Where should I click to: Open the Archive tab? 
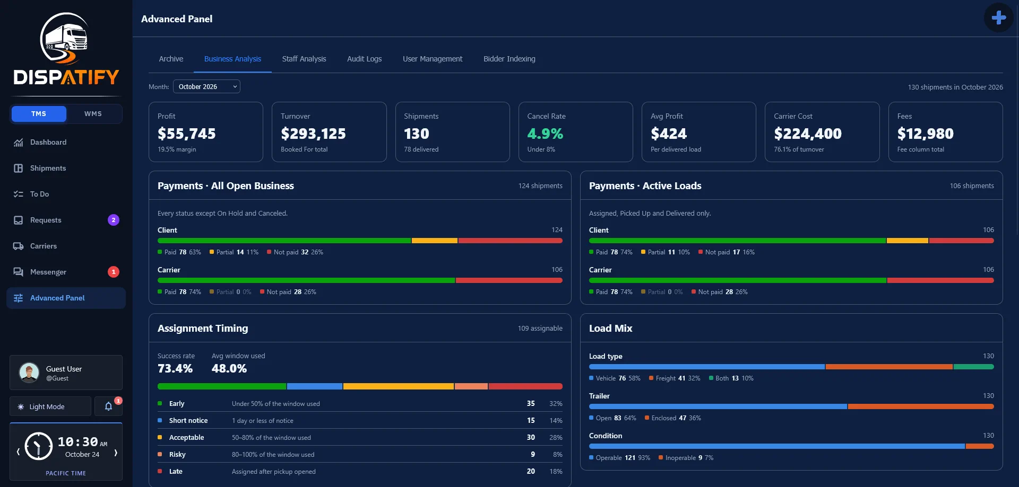171,59
